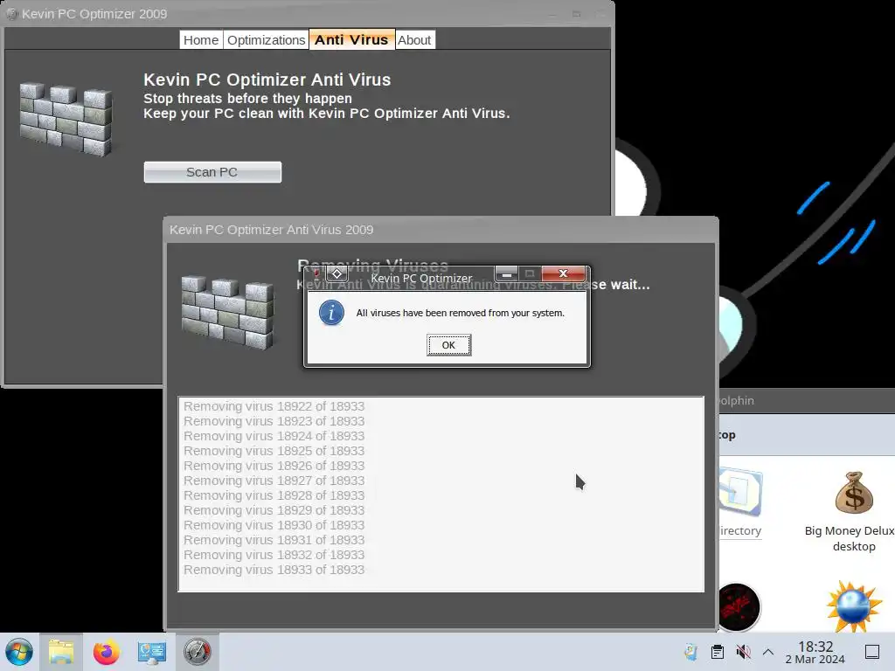This screenshot has width=895, height=671.
Task: Click the Anti Virus 2009 window title bar
Action: [x=441, y=230]
